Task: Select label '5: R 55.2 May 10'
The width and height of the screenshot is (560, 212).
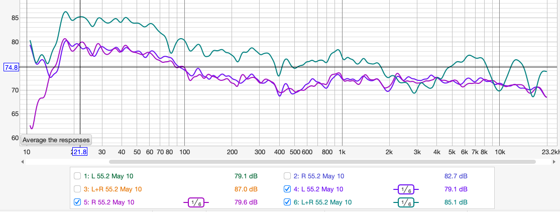Action: (x=109, y=202)
